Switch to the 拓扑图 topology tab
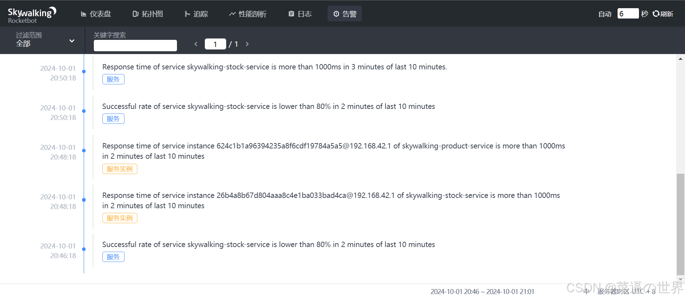This screenshot has width=685, height=299. [148, 14]
